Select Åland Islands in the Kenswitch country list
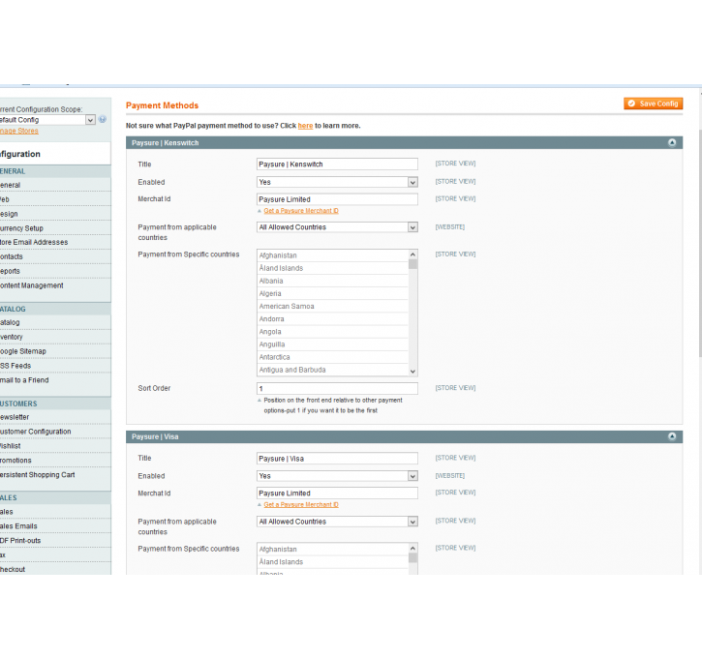The width and height of the screenshot is (702, 658). pos(333,268)
